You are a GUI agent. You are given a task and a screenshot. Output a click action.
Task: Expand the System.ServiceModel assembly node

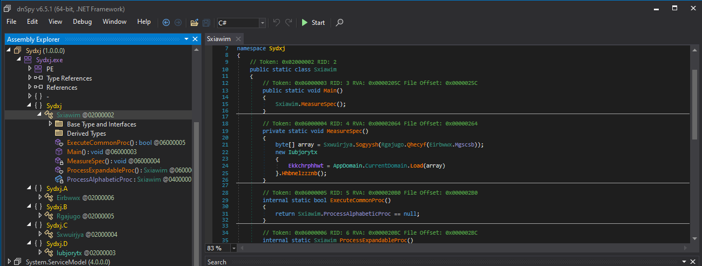point(9,262)
